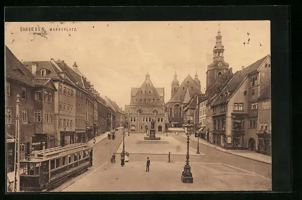The width and height of the screenshot is (302, 200).
Task: Click the short bollard in the square
Action: coord(169,157)
